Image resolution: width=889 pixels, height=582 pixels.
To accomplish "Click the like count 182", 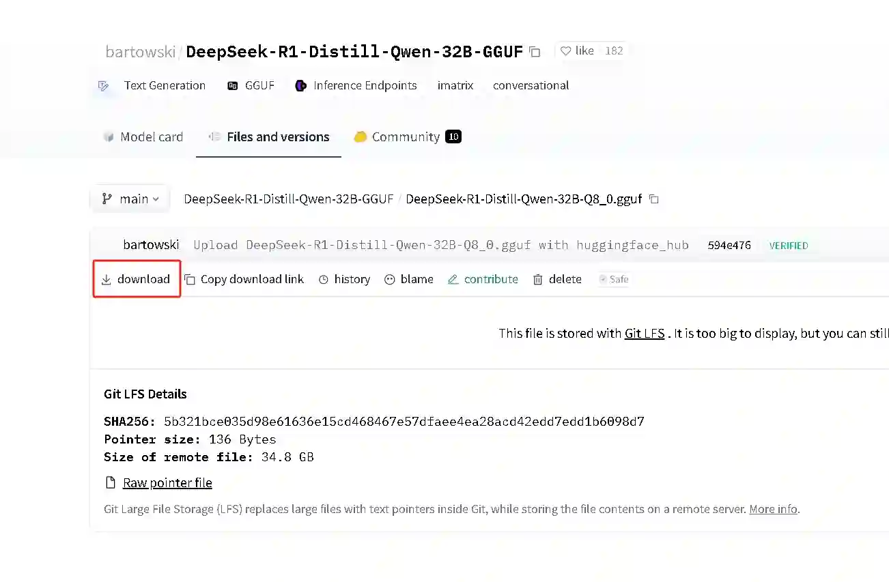I will pos(615,50).
